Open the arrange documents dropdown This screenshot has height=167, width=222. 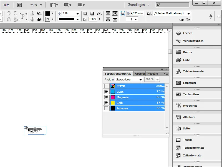click(x=81, y=5)
